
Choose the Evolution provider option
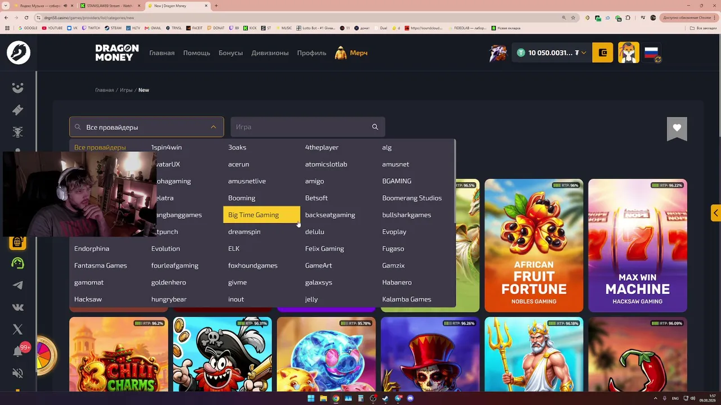point(166,249)
